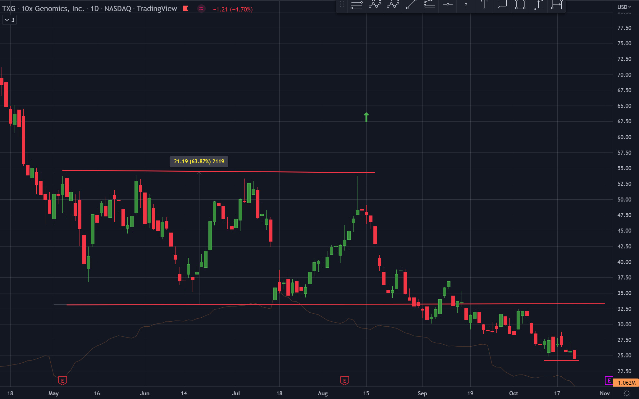Click the purple upcoming earnings E marker
Viewport: 639px width, 399px height.
[x=609, y=380]
